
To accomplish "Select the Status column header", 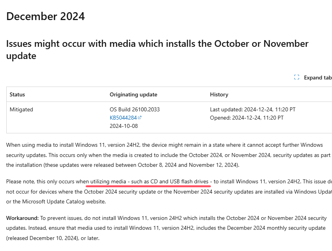I will coord(17,94).
